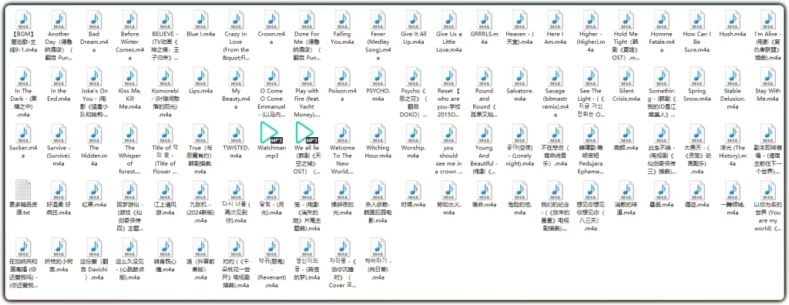Select the 一舞倾城.m4a file icon
This screenshot has height=305, width=789.
[x=733, y=190]
